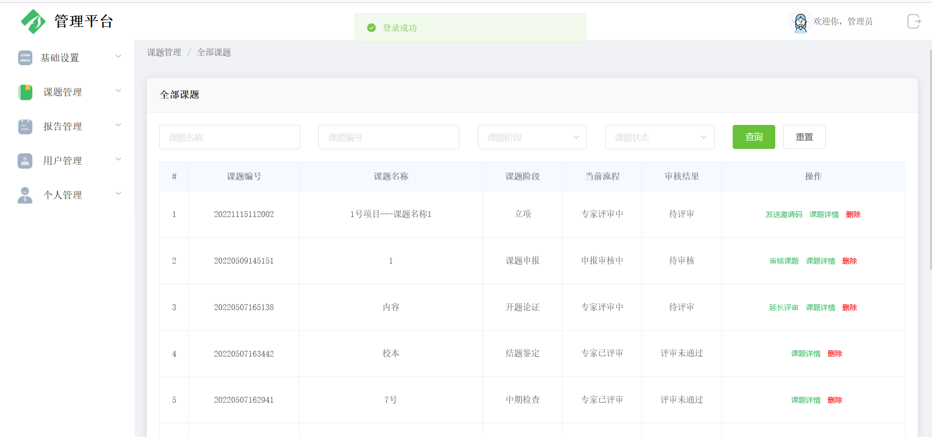
Task: Click the 个人管理 person icon
Action: point(25,195)
